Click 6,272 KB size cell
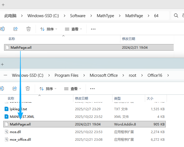184x147 pixels. click(x=158, y=139)
